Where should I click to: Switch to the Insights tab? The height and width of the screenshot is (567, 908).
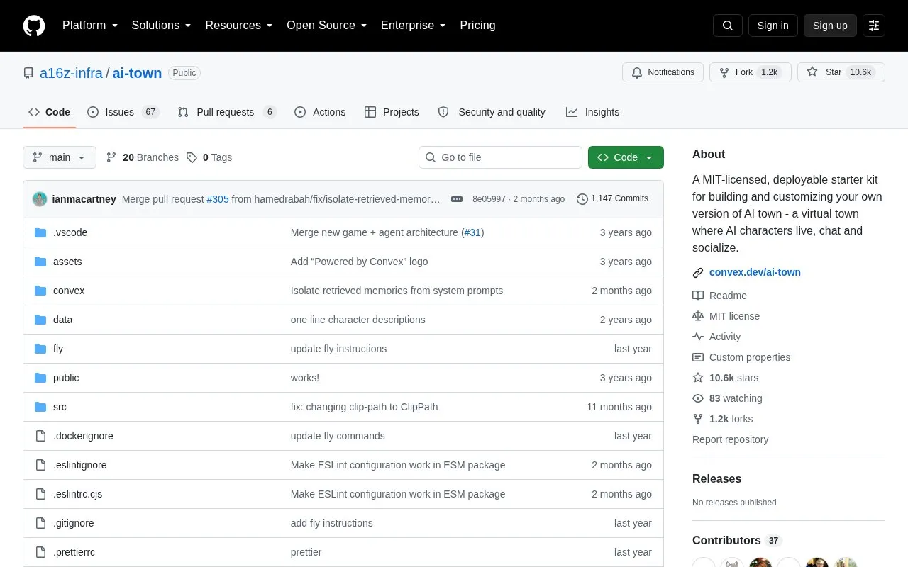[x=593, y=112]
